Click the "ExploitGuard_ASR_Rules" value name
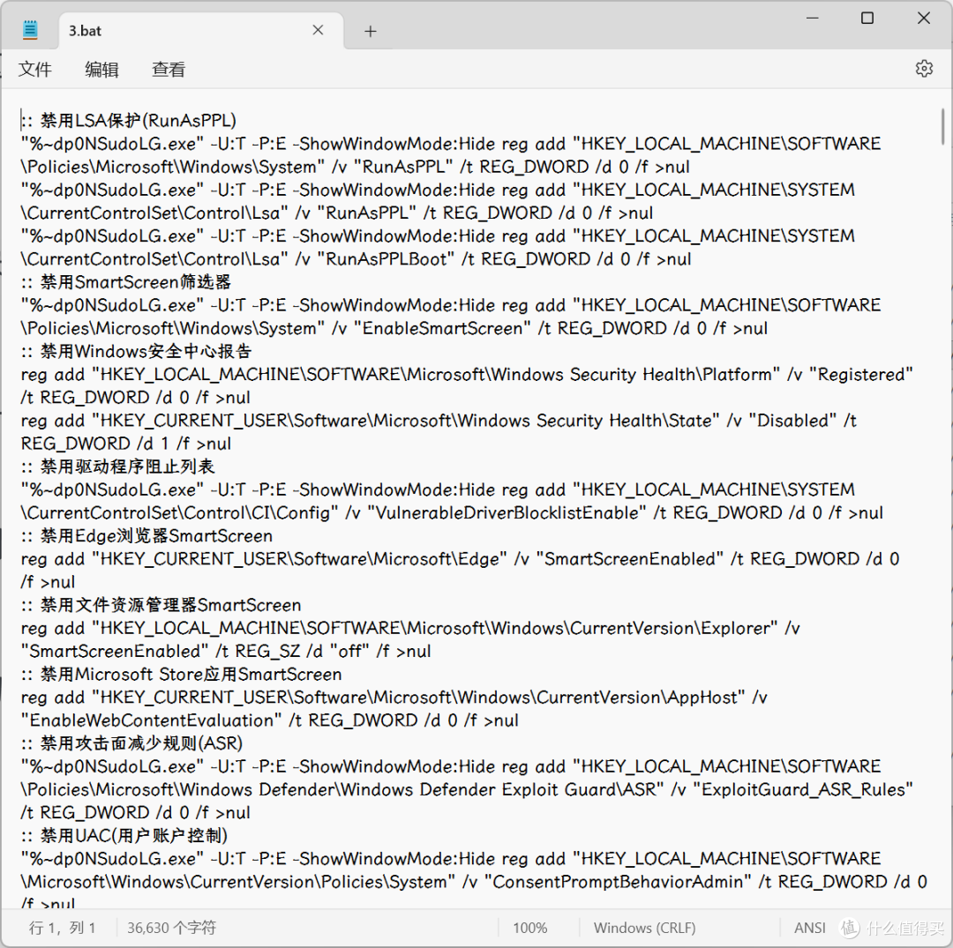Image resolution: width=953 pixels, height=948 pixels. pos(802,789)
